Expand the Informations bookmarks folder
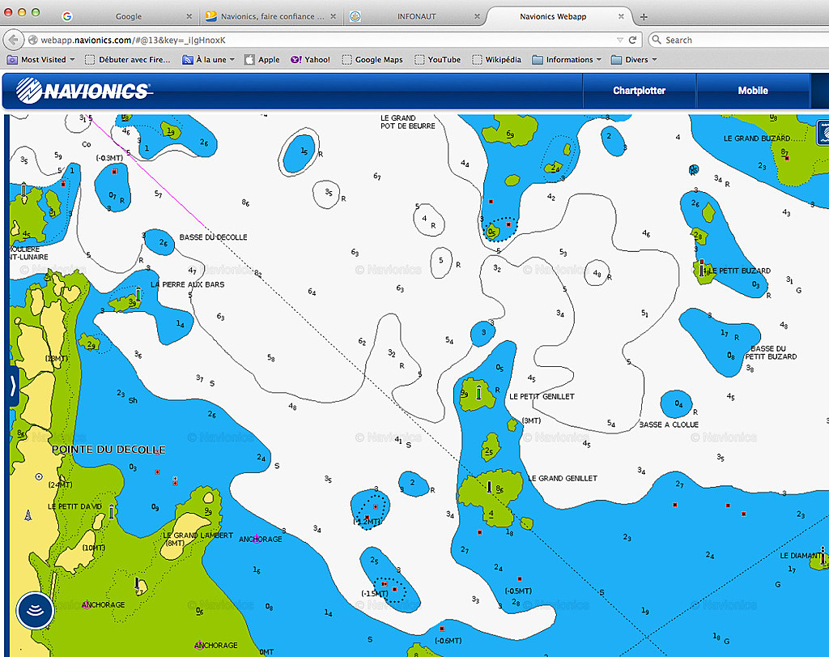Viewport: 829px width, 657px height. tap(567, 60)
